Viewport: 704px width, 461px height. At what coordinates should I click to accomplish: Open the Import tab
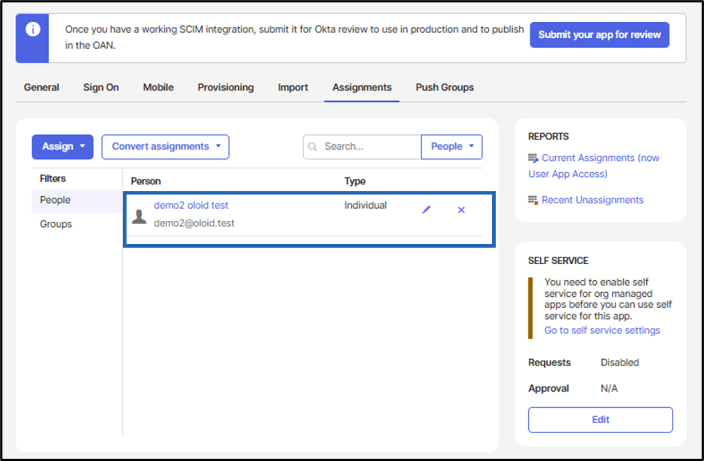(293, 88)
